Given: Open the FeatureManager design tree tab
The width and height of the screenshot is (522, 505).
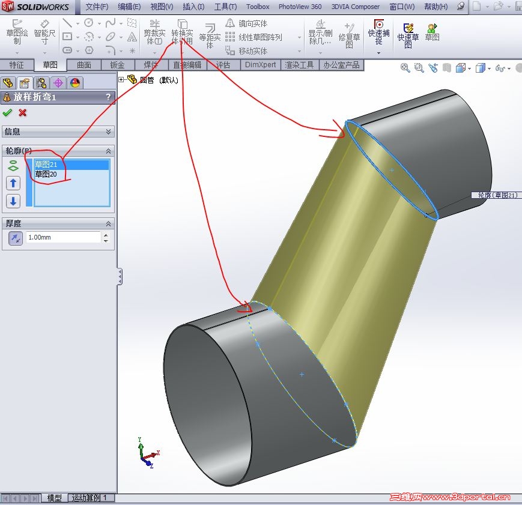Looking at the screenshot, I should pos(8,82).
